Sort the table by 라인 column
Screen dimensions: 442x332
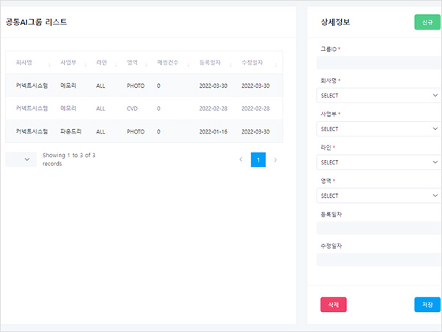coord(102,63)
